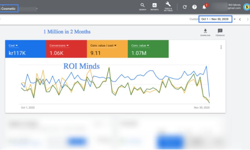Click the Oct 1 – Nov 30, 2020 date range
250x150 pixels.
[x=215, y=19]
